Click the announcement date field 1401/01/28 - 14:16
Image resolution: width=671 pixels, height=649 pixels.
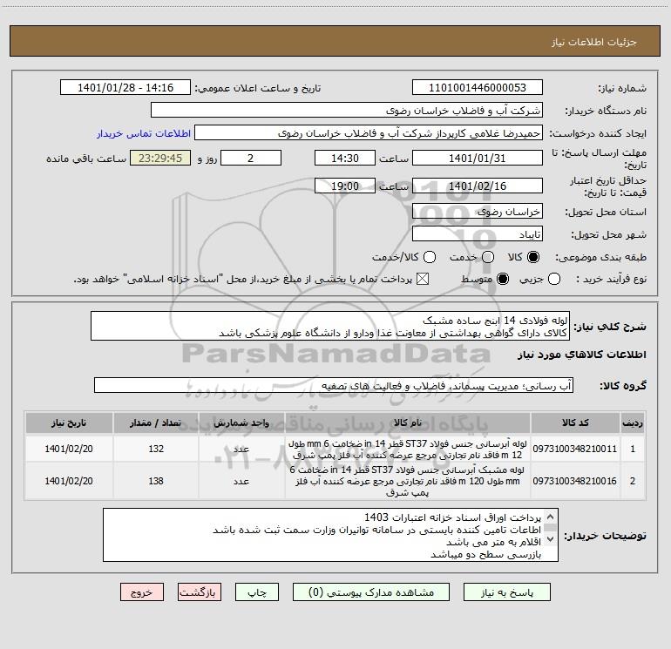[x=125, y=87]
